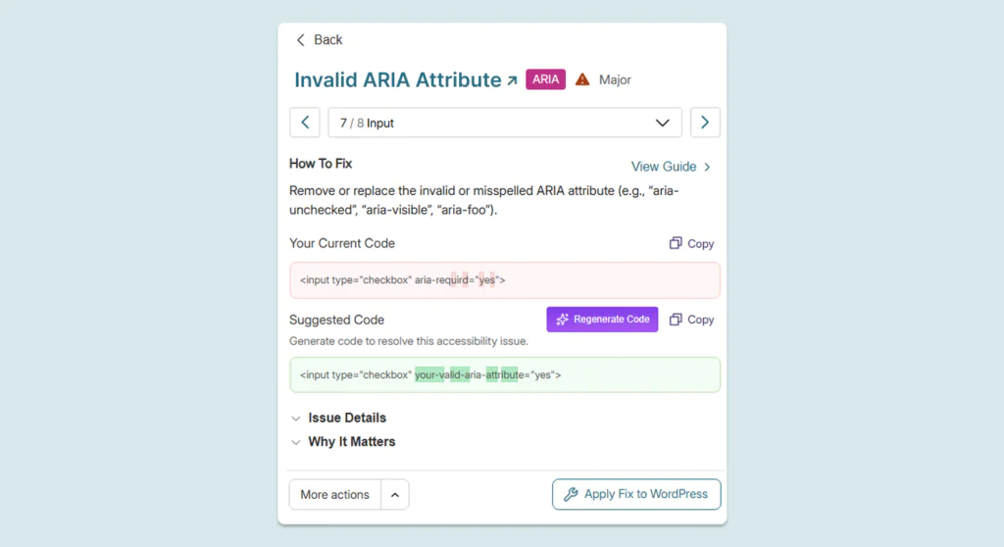This screenshot has width=1004, height=547.
Task: Click the copy icon for Your Current Code
Action: pos(676,243)
